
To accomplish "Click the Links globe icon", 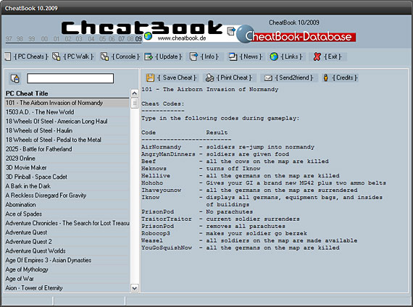I will pos(274,56).
